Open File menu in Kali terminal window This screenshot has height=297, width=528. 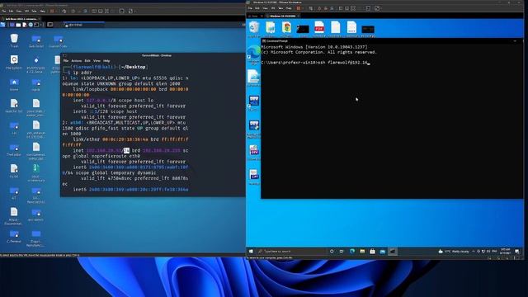click(x=66, y=61)
